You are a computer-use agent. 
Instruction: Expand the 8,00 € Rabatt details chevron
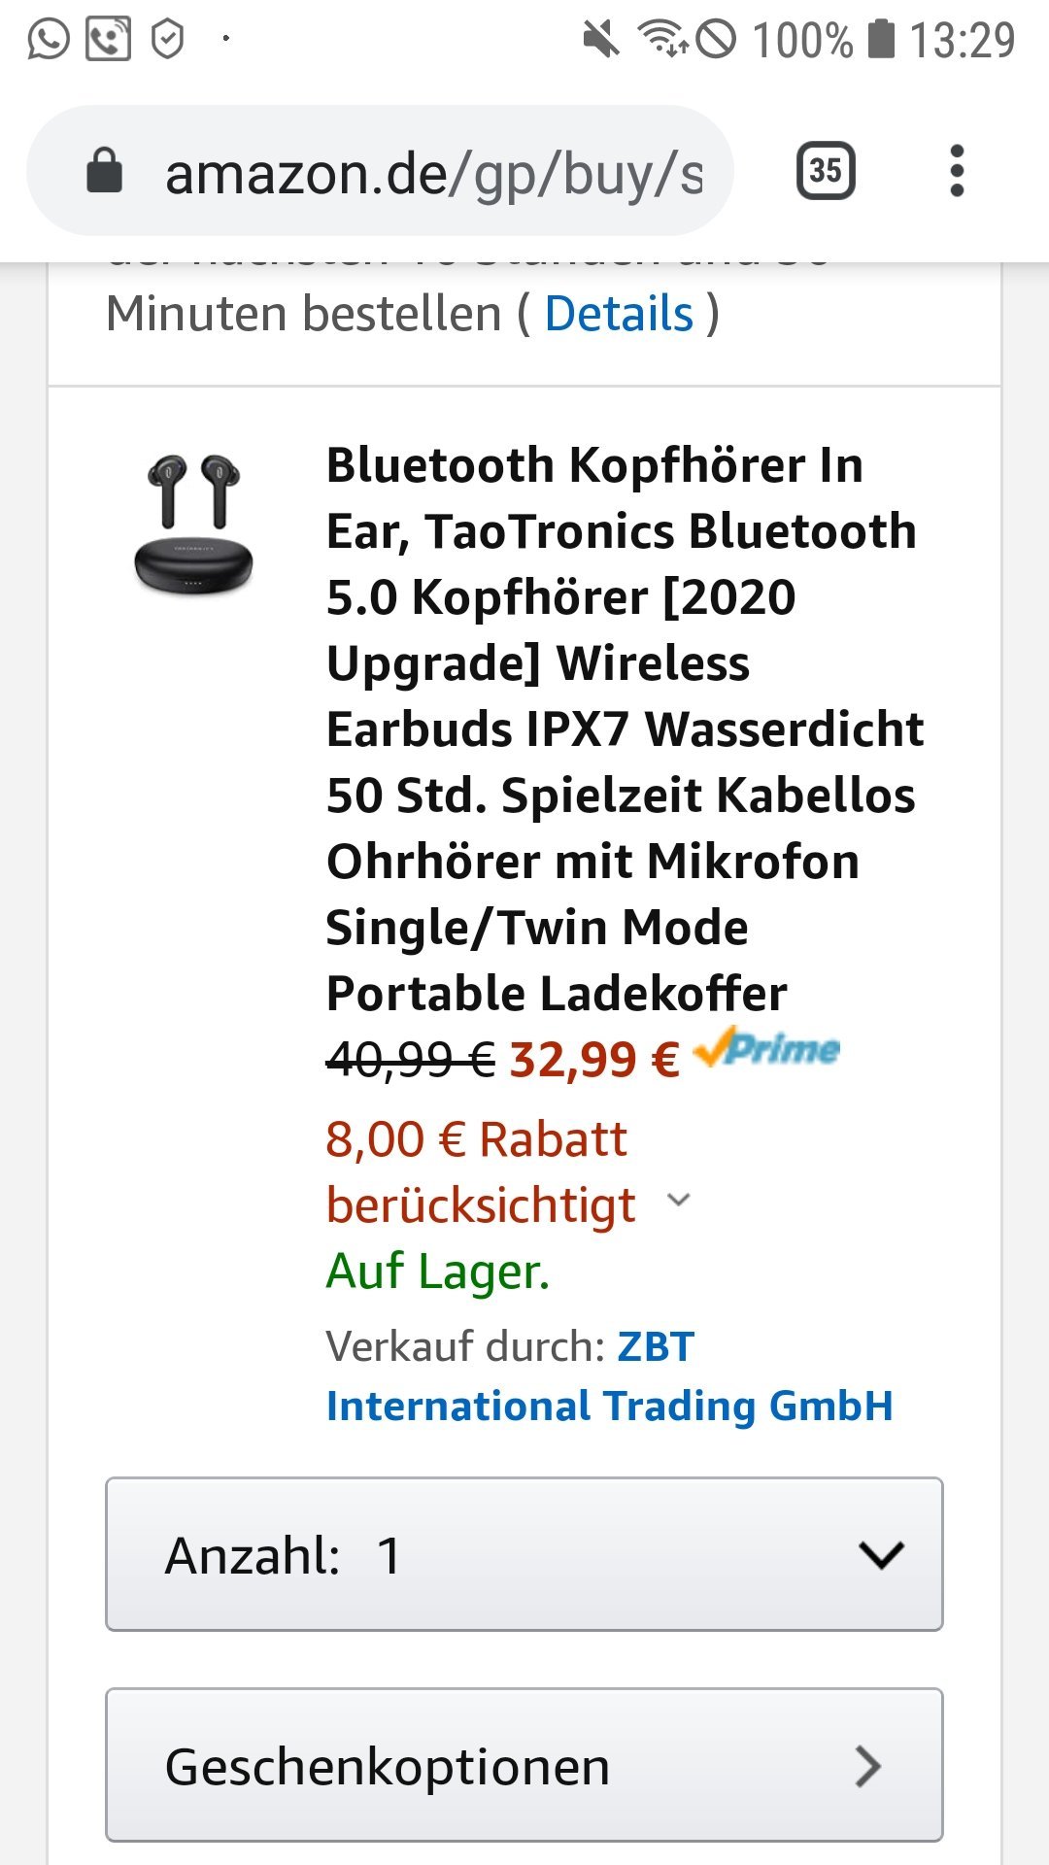coord(679,1200)
